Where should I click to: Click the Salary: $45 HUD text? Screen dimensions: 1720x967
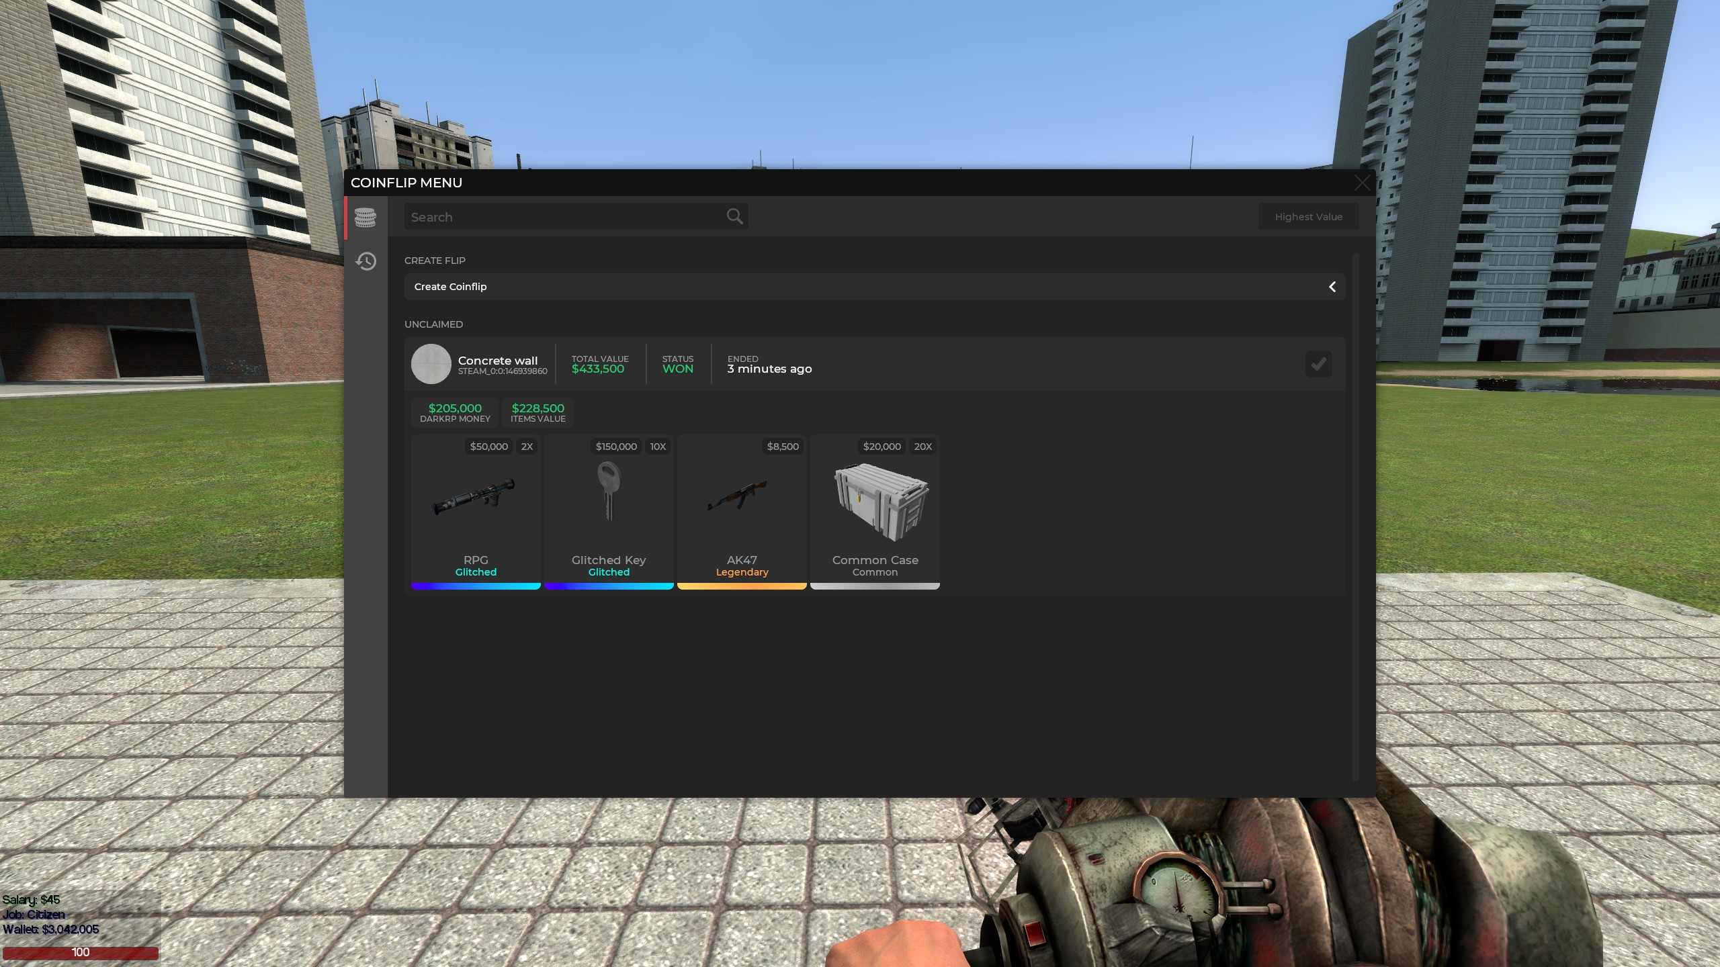click(31, 900)
